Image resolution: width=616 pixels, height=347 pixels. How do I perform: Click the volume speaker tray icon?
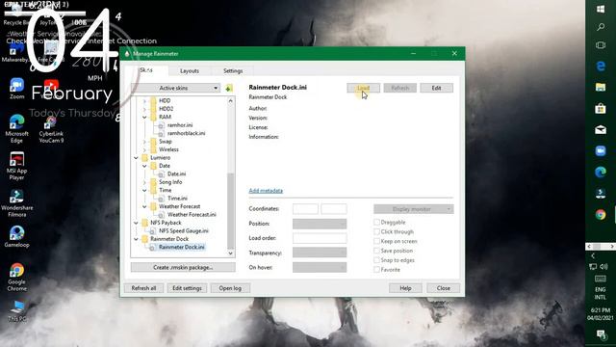coord(604,266)
